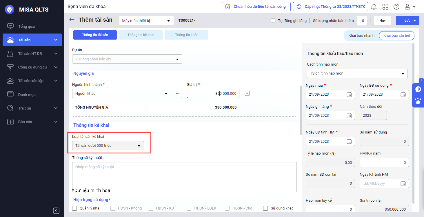Screen dimensions: 424x217
Task: Click the asset code TS00021-
Action: tap(187, 21)
